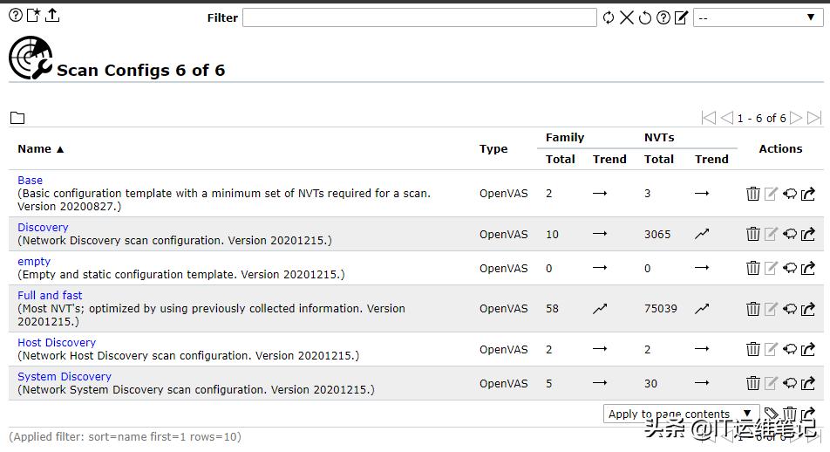Click the folder icon above the table
The image size is (830, 452).
click(17, 118)
